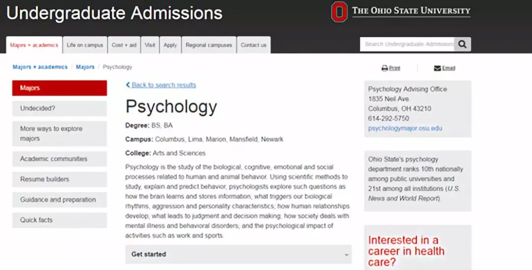Switch to the Cost + aid tab

click(x=124, y=45)
